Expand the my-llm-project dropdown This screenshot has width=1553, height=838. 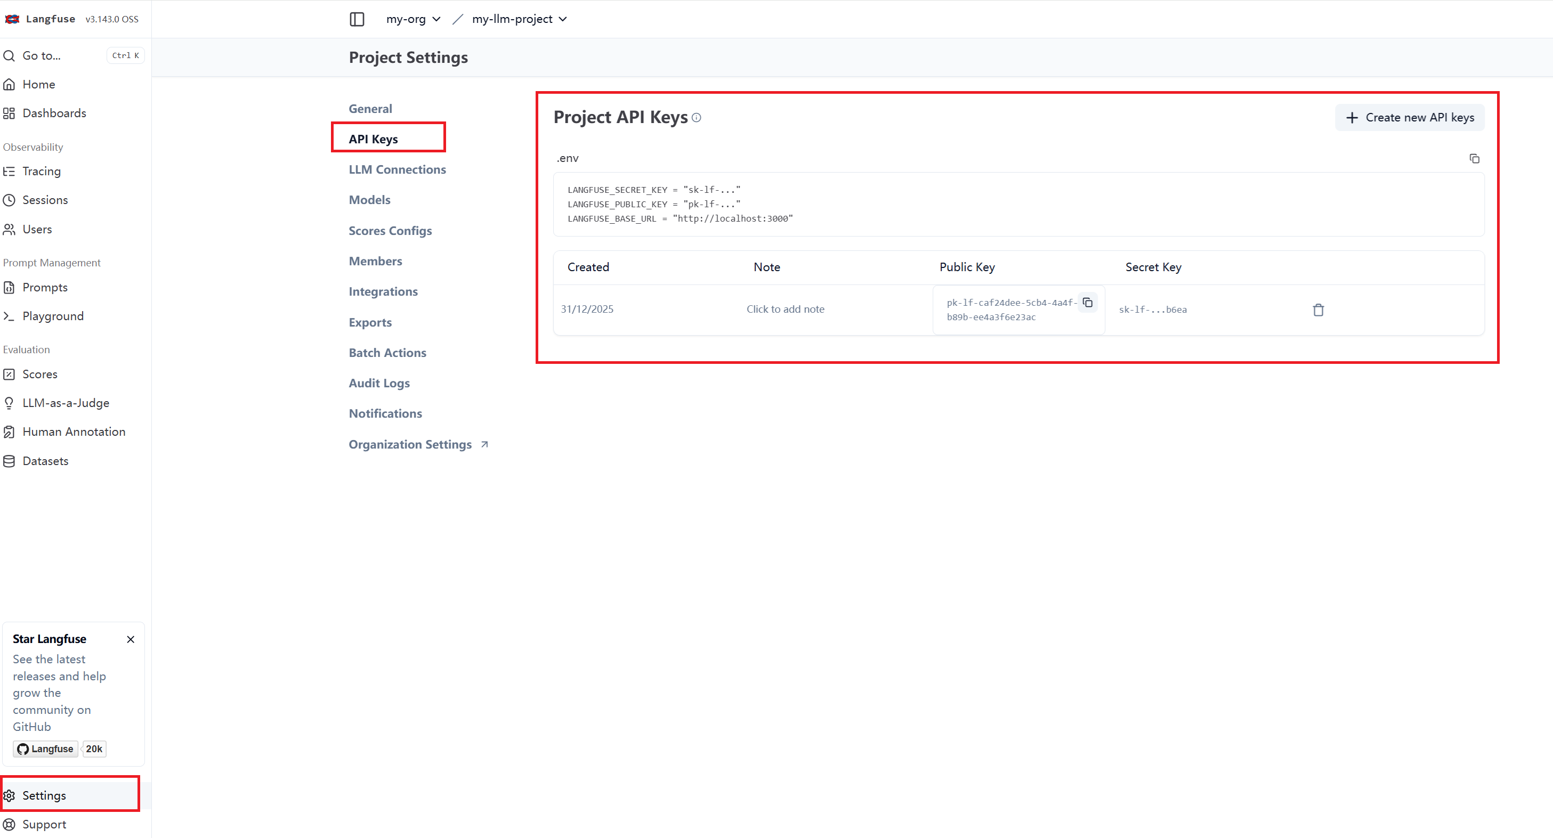click(519, 19)
